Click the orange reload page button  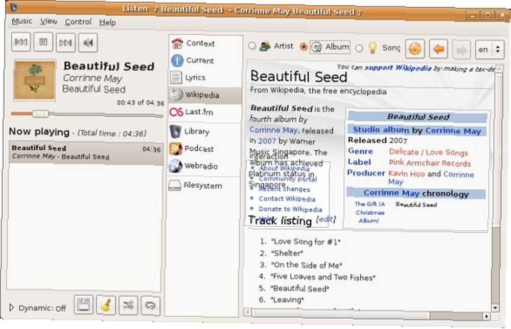click(414, 49)
